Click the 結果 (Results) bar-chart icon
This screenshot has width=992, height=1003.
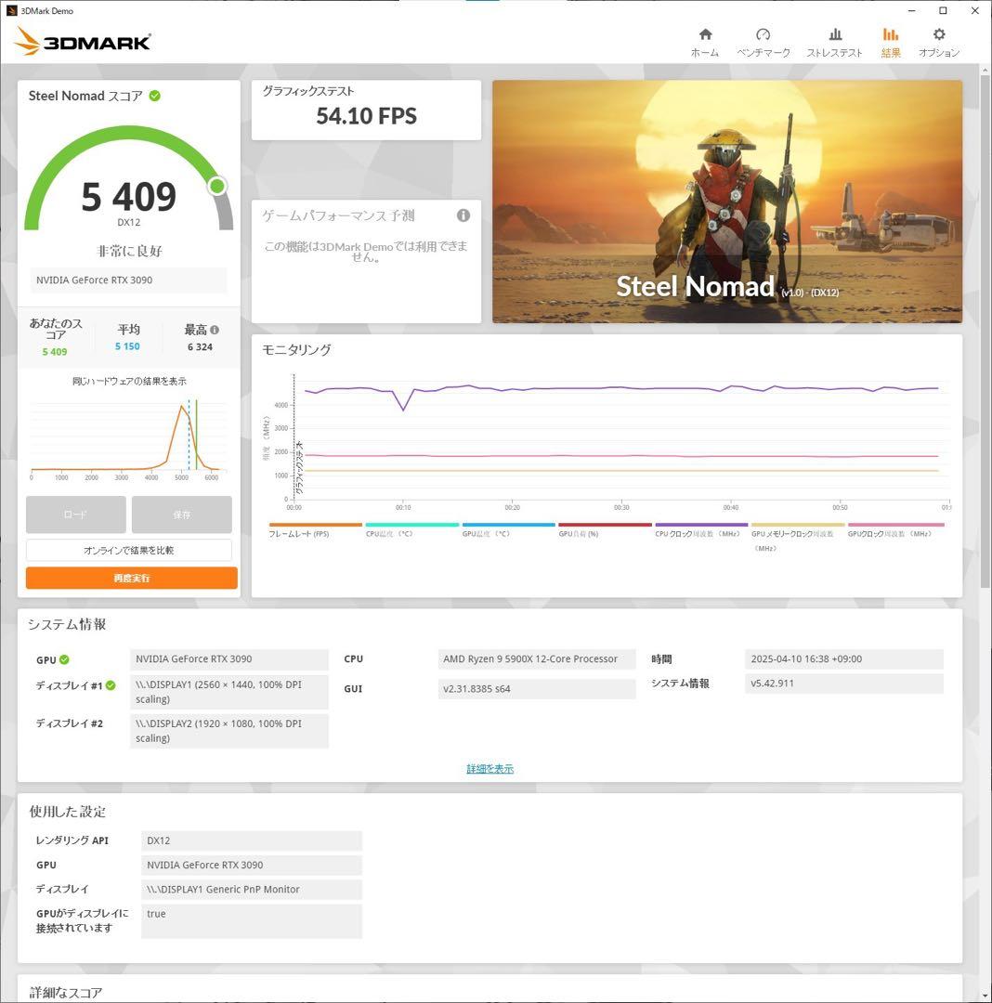890,41
